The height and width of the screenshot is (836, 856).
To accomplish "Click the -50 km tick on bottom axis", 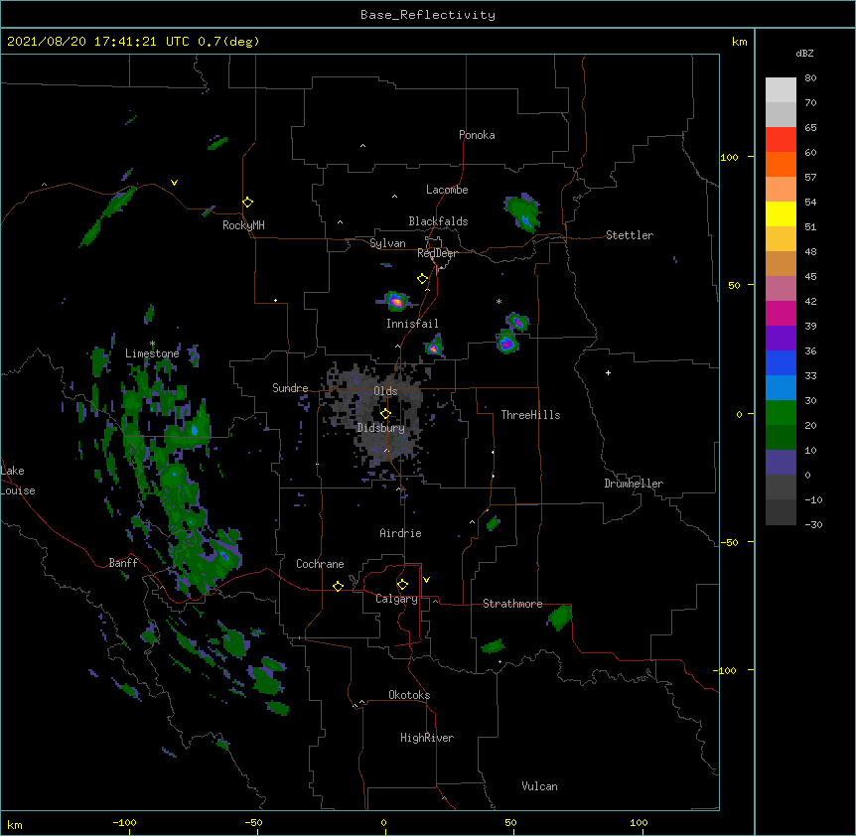I will click(254, 823).
